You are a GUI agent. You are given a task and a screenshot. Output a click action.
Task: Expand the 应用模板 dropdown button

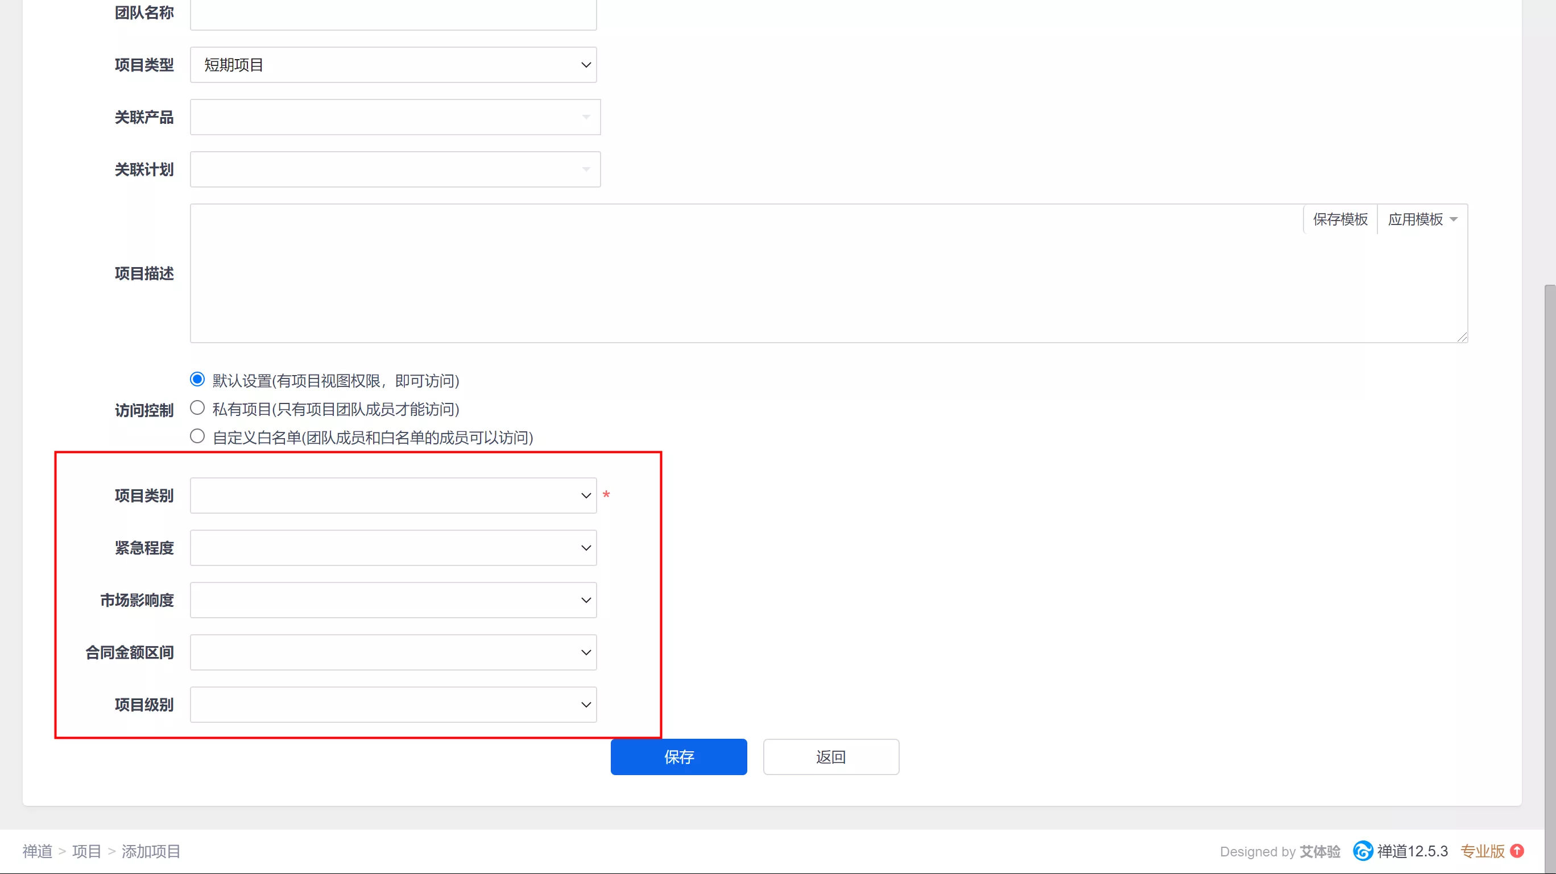(1422, 219)
